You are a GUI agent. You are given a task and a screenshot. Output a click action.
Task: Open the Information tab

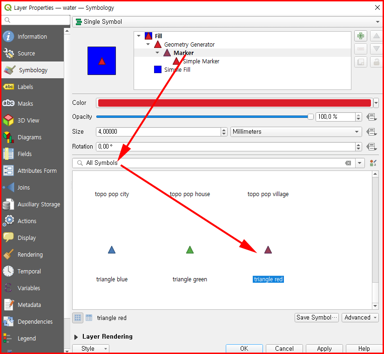(32, 36)
